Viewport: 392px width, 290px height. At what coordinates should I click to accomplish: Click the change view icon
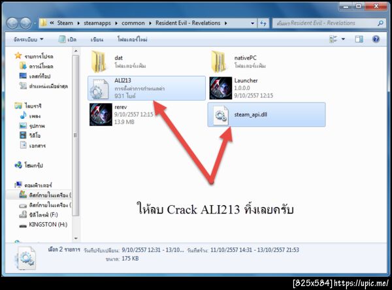click(333, 39)
